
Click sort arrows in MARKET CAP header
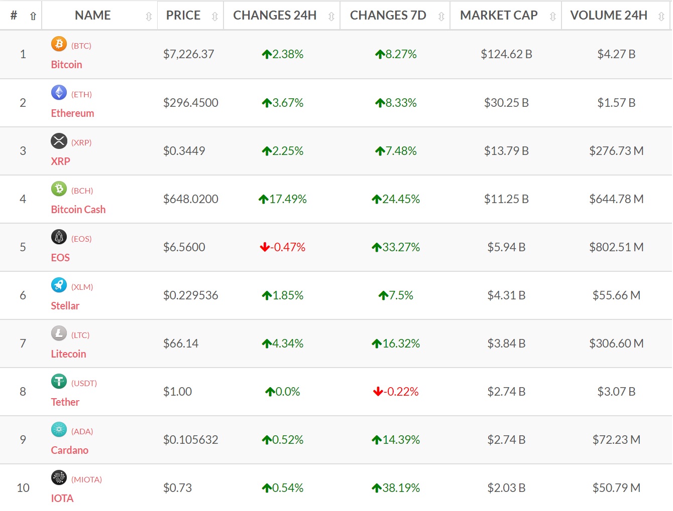click(553, 16)
